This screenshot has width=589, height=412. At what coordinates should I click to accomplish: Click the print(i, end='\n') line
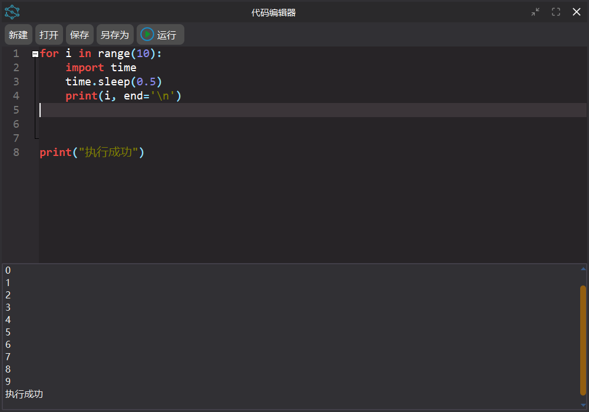coord(123,96)
